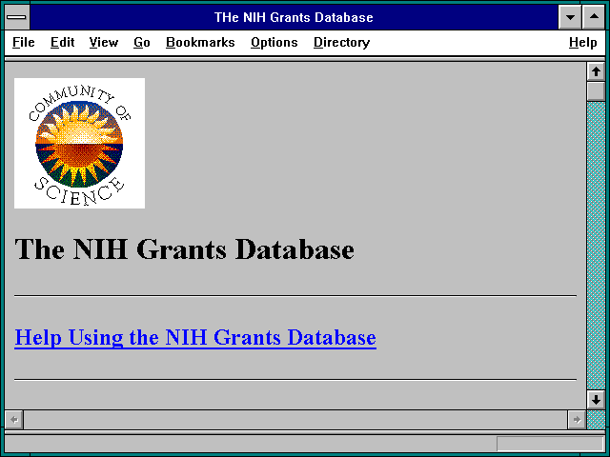
Task: Maximize the window with up arrow button
Action: 594,17
